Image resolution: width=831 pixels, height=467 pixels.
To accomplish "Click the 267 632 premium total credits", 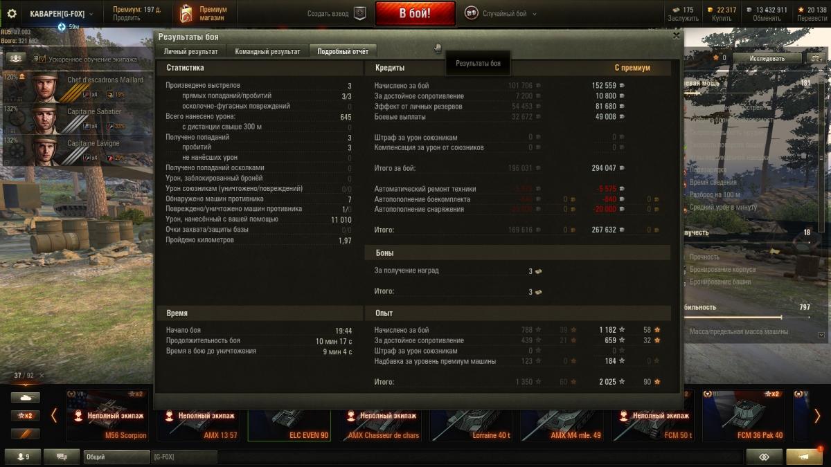I will click(x=604, y=230).
